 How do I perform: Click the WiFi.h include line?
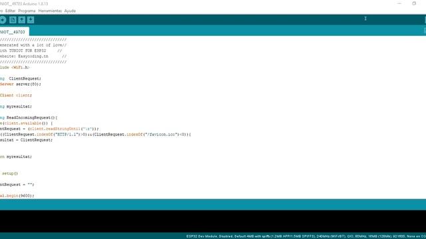click(x=15, y=68)
